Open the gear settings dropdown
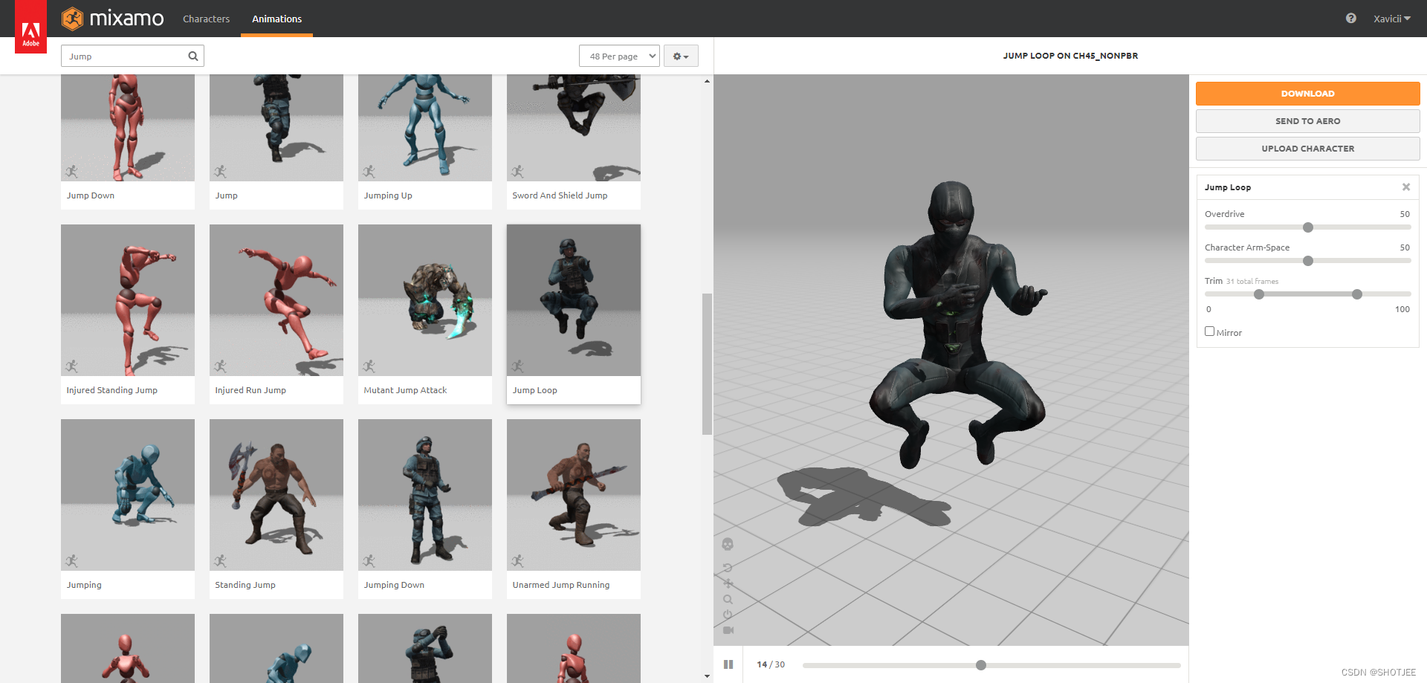 click(x=681, y=56)
